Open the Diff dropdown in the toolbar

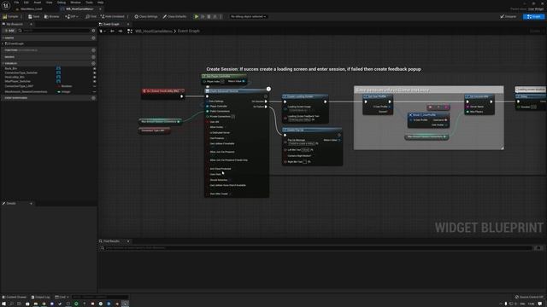tap(71, 16)
